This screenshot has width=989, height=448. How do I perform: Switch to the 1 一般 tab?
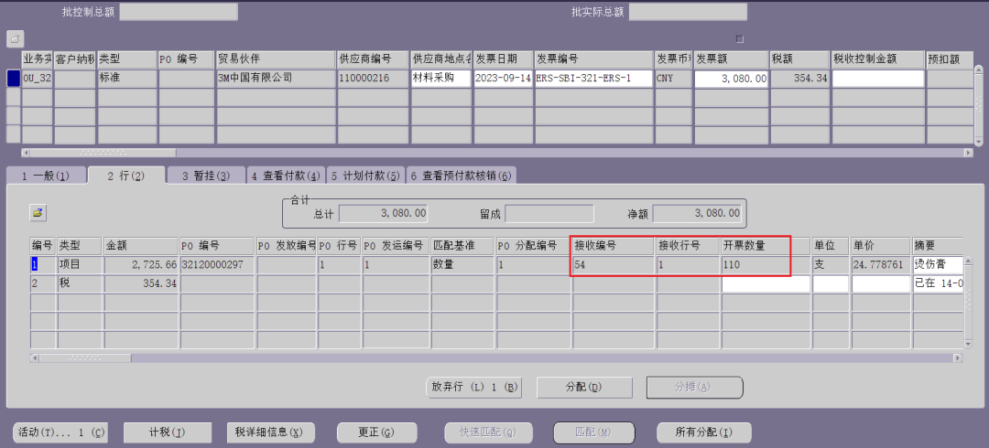(46, 176)
